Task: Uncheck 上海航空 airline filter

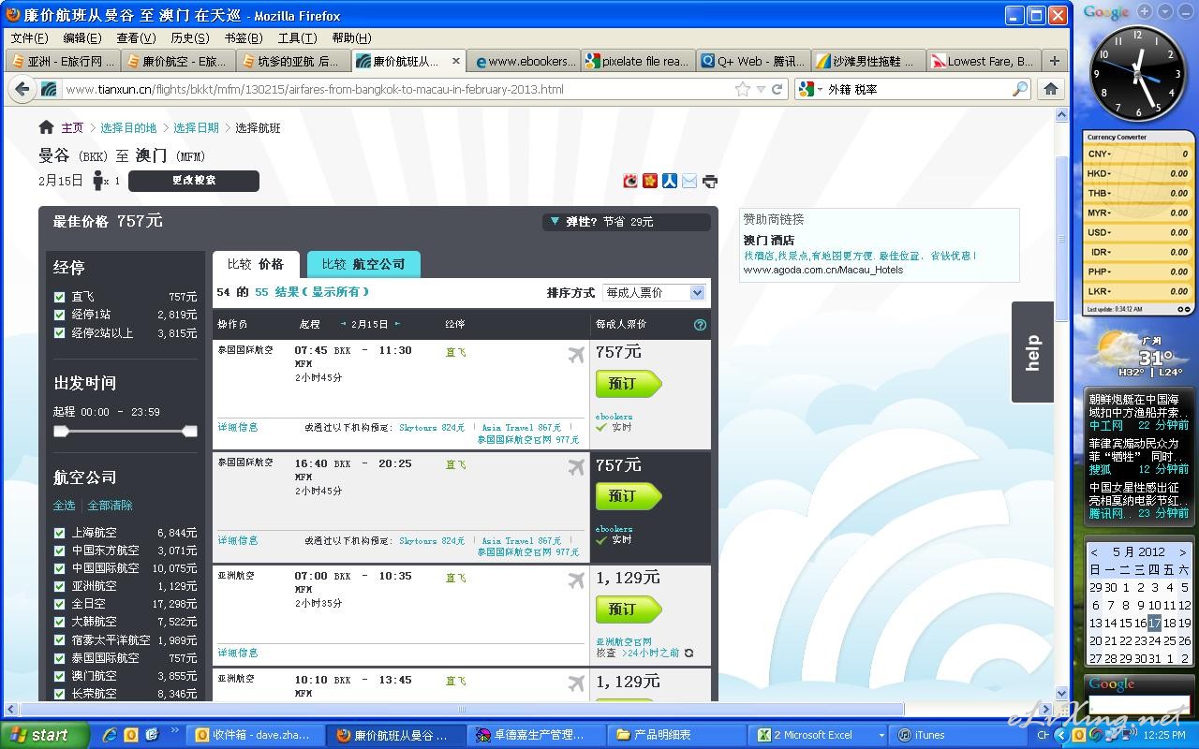Action: pos(60,533)
